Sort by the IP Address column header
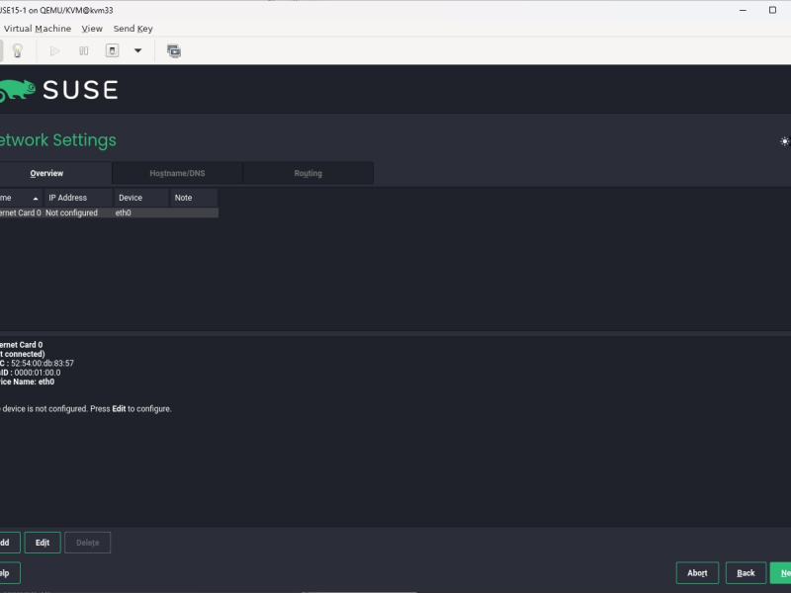 pyautogui.click(x=78, y=198)
